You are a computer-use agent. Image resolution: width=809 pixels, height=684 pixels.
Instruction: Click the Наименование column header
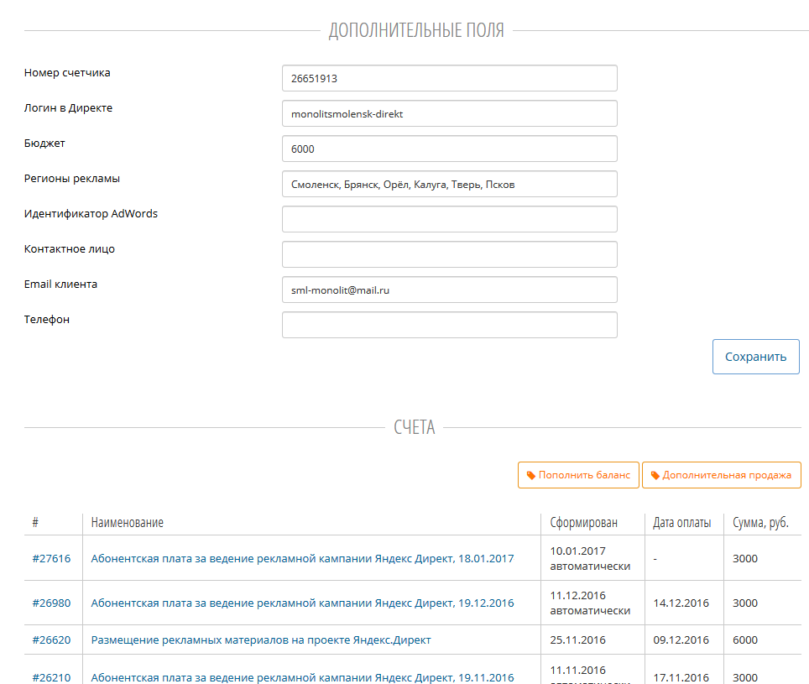[128, 523]
